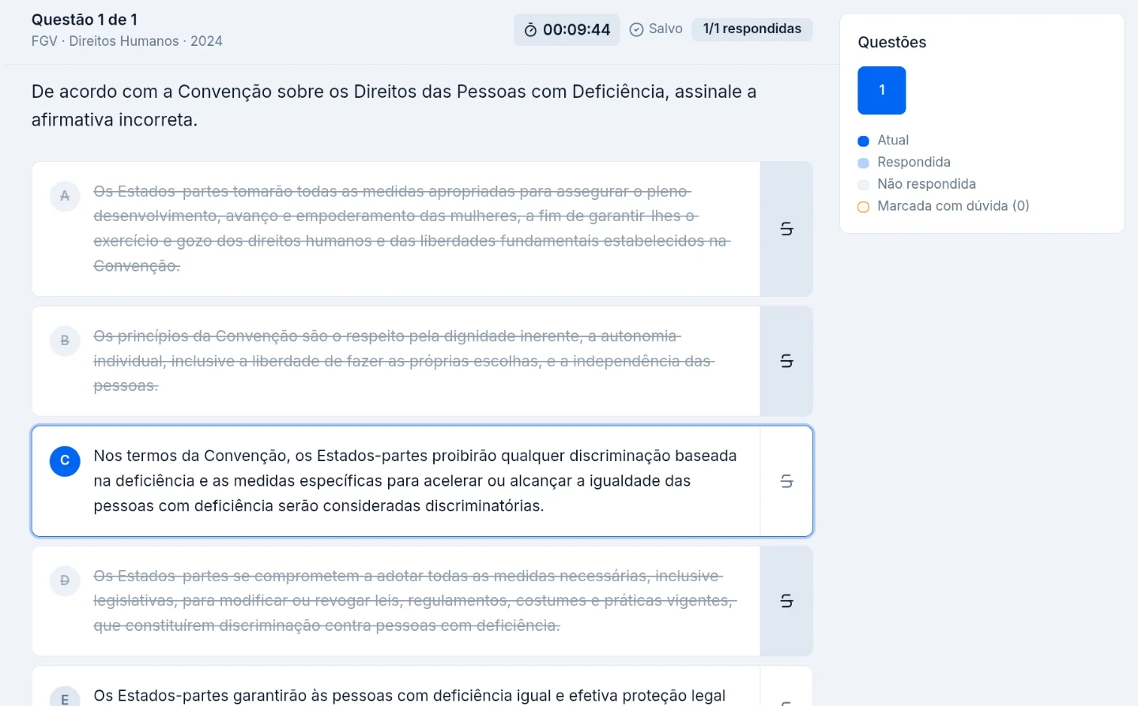Click the Marcada com dúvida (0) legend entry
This screenshot has height=706, width=1138.
(x=944, y=207)
